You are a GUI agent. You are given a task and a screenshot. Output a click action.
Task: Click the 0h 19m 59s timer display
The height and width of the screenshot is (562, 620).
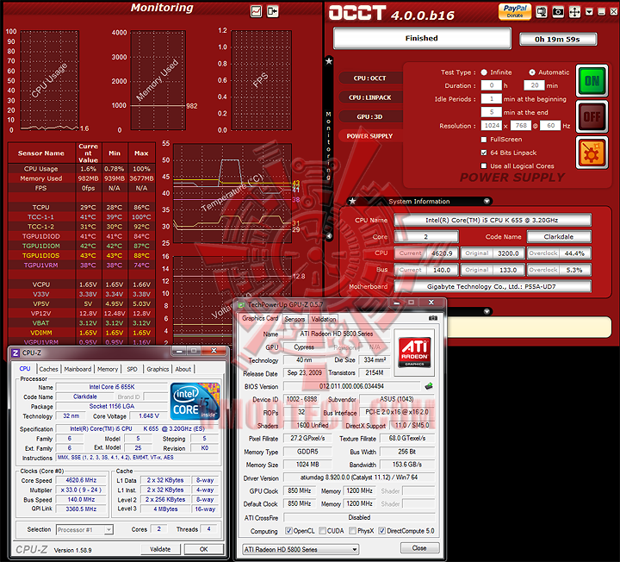(557, 39)
